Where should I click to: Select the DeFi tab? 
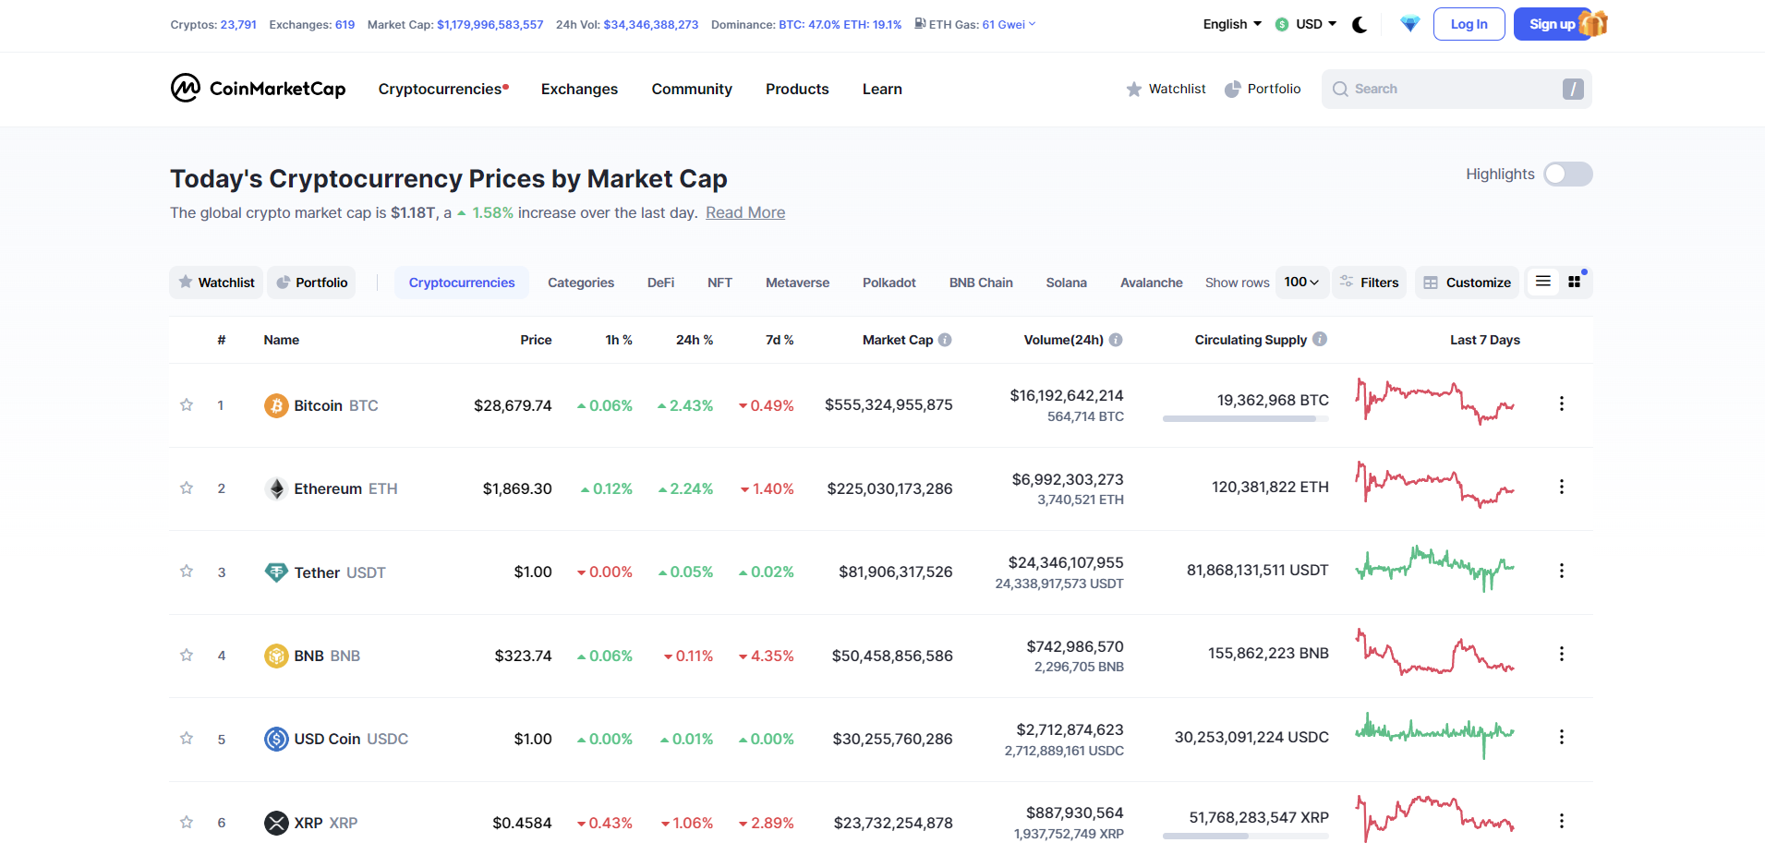point(660,283)
